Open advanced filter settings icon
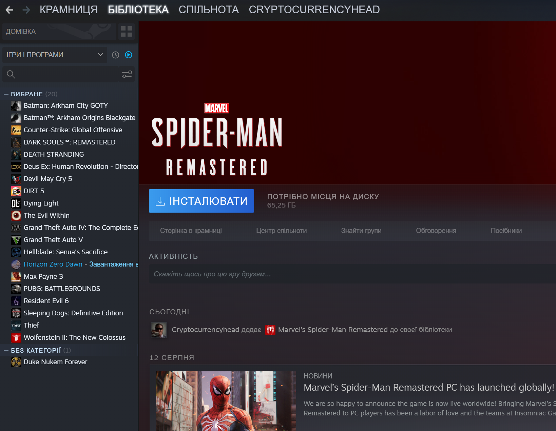The height and width of the screenshot is (431, 556). [x=127, y=74]
